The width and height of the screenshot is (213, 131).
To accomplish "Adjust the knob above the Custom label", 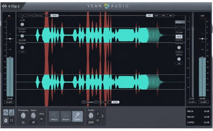I will [179, 48].
